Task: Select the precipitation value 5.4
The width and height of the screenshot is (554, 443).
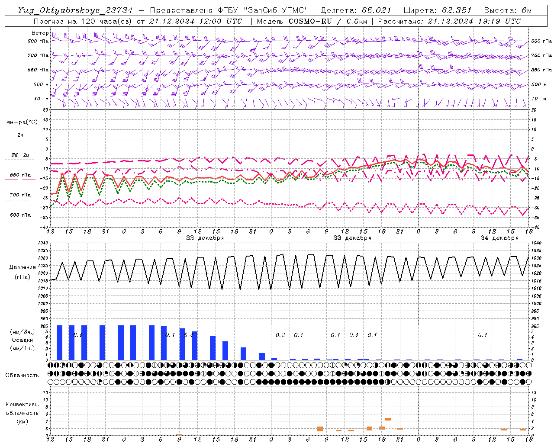Action: pyautogui.click(x=188, y=335)
